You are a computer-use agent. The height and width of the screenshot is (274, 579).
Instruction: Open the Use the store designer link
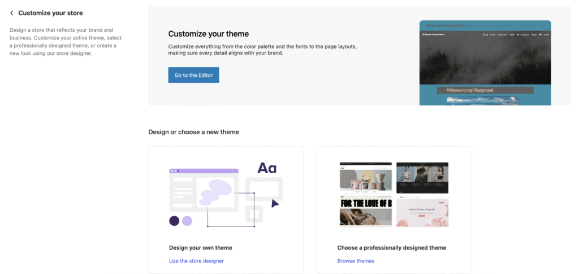tap(196, 261)
